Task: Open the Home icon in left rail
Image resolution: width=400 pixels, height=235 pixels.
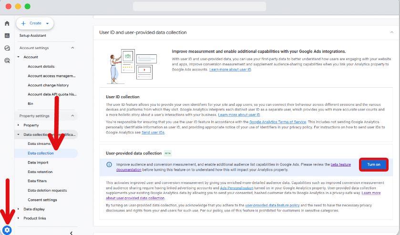Action: point(7,23)
